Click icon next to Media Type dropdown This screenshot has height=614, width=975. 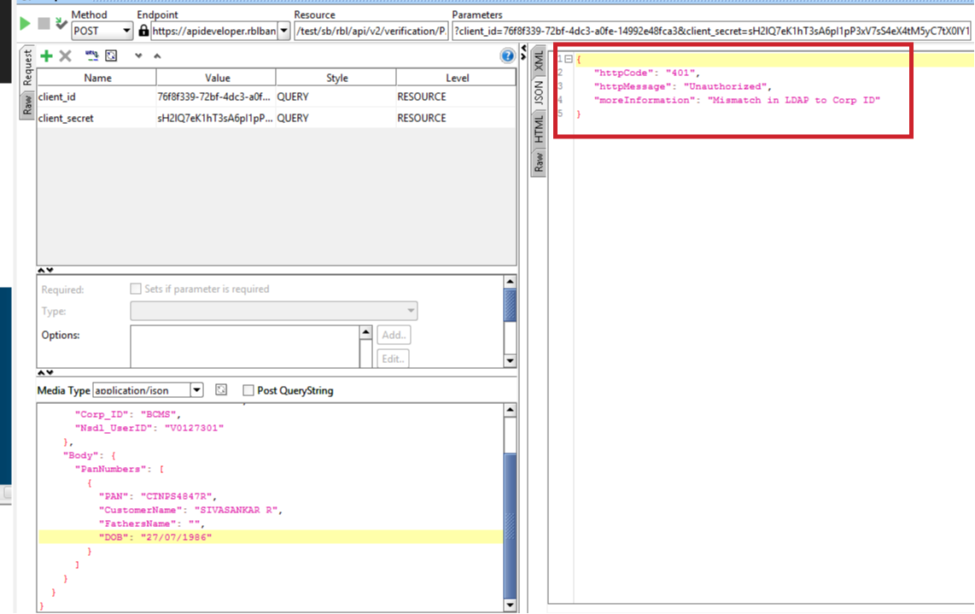pyautogui.click(x=221, y=389)
